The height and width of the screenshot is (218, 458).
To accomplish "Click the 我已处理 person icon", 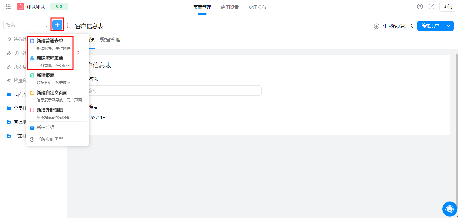I will pyautogui.click(x=9, y=53).
